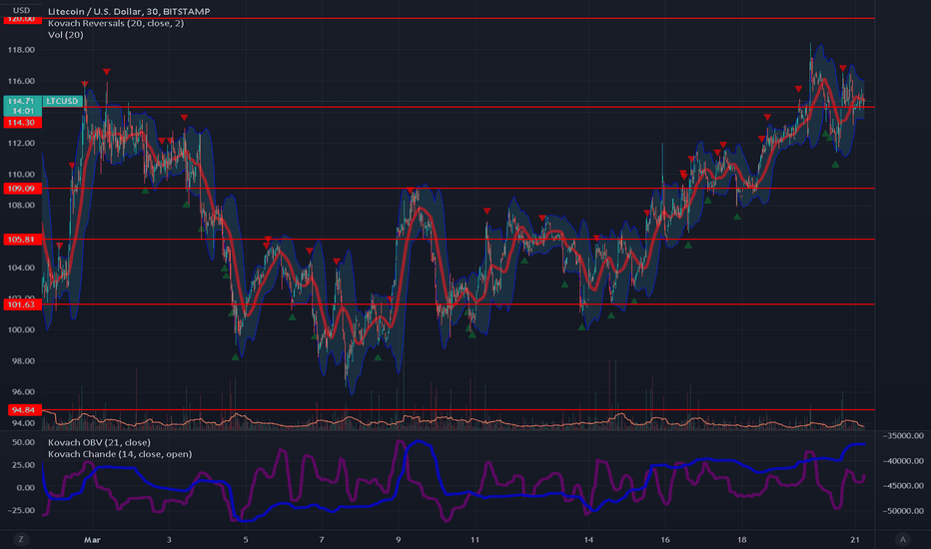Click the 50.00 value on Chande axis
Screen dimensions: 931x549
click(23, 442)
